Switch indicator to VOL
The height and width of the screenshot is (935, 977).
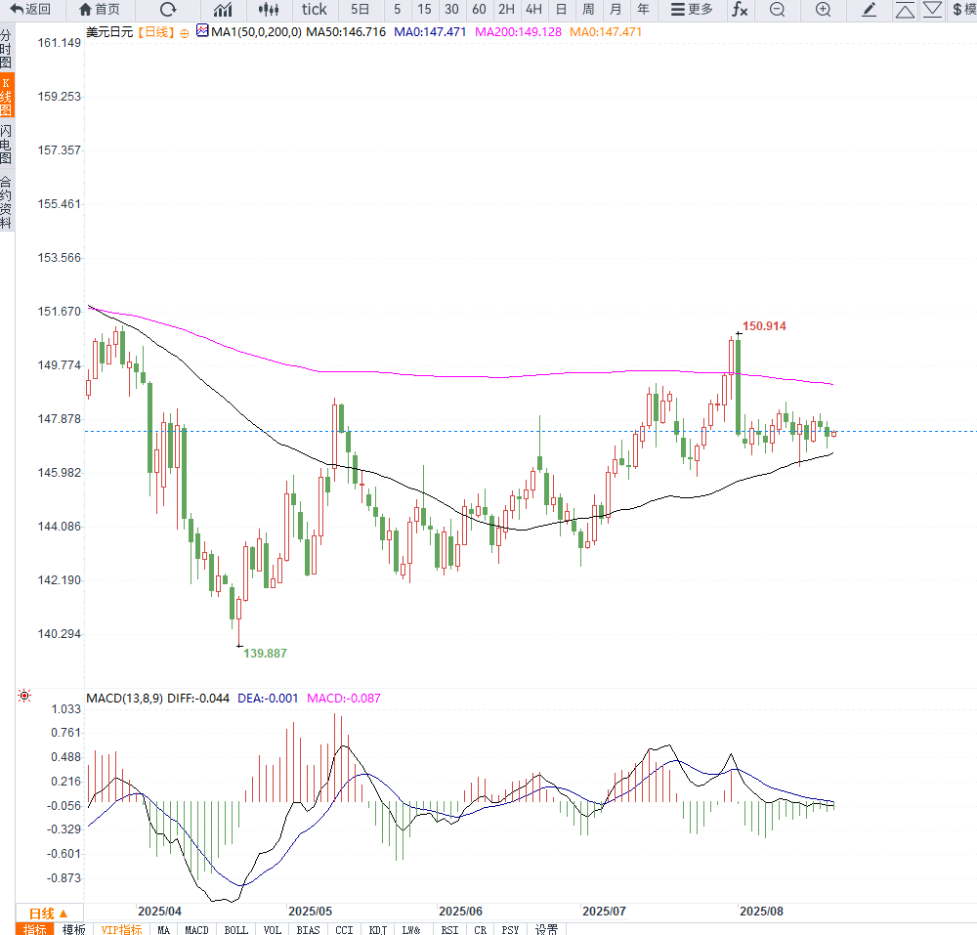[x=272, y=929]
